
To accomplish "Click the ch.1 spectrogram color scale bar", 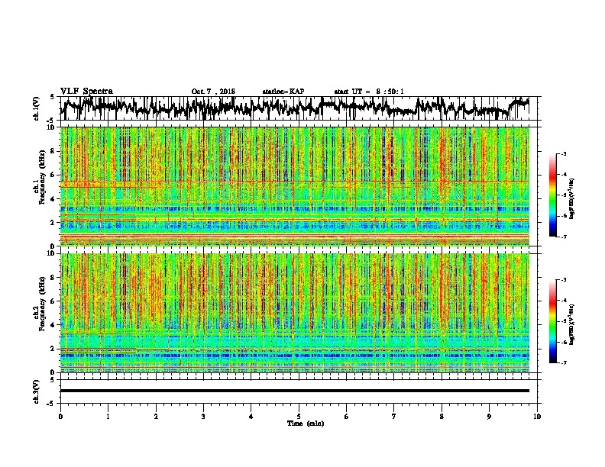I will click(x=552, y=195).
